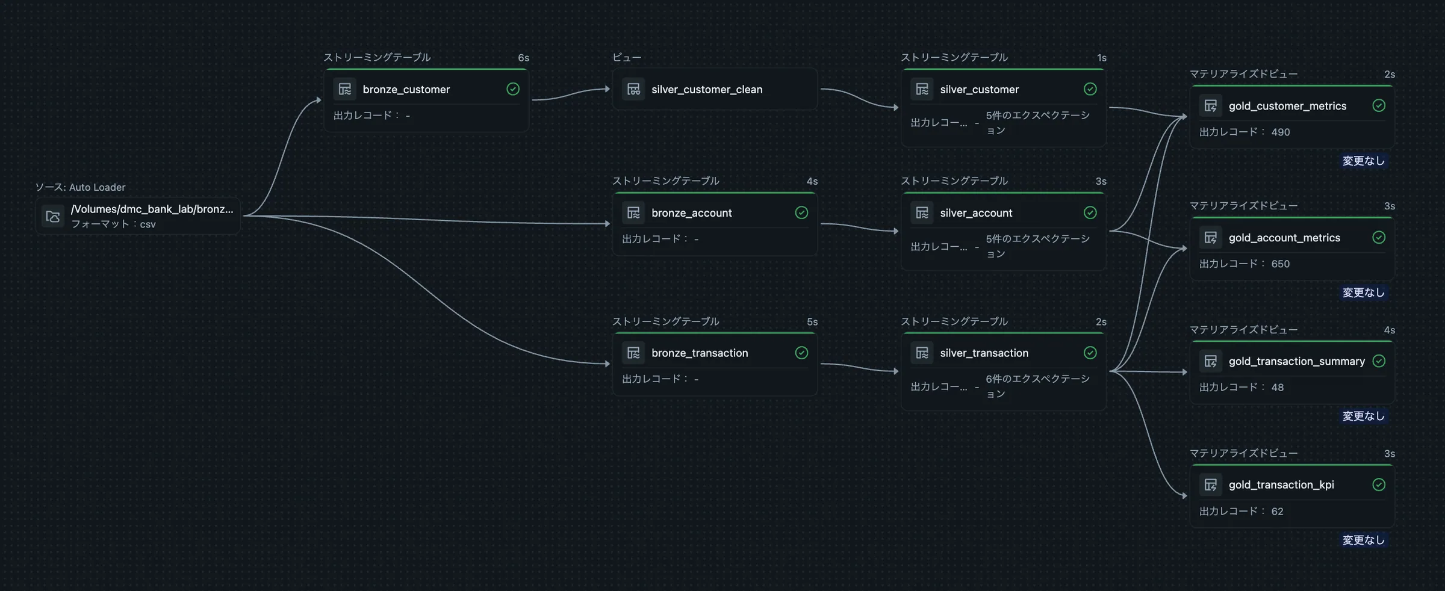1445x591 pixels.
Task: Click the output record value 48
Action: [1278, 387]
